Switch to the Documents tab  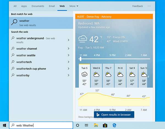coord(38,6)
